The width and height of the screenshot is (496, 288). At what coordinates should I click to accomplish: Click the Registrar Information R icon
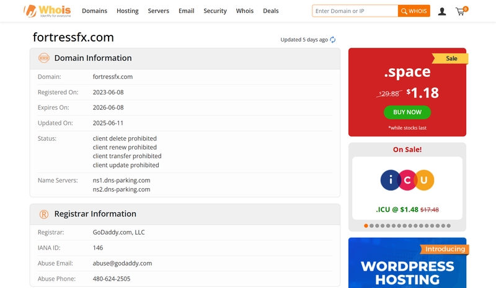pos(44,214)
